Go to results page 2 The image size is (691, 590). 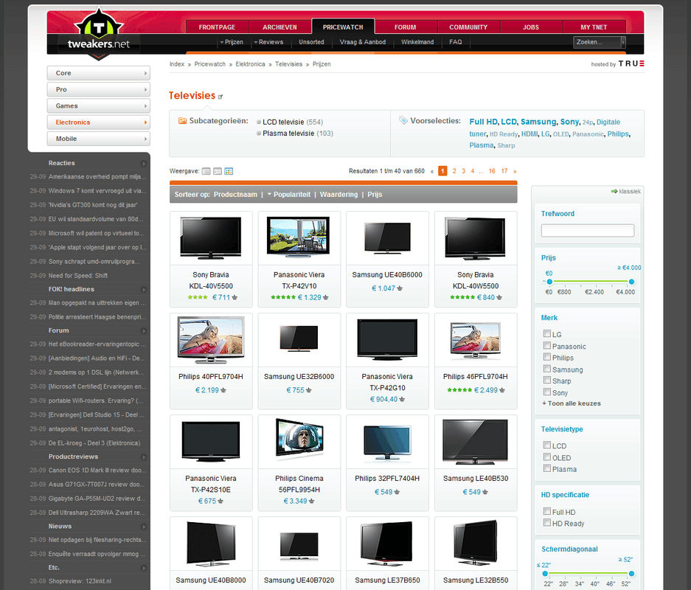coord(454,171)
